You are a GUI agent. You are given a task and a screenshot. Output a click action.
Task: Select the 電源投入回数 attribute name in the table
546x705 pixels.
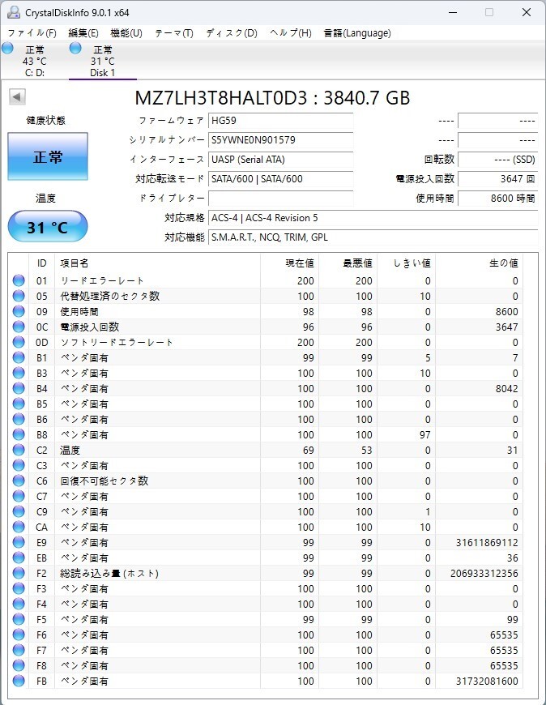89,327
